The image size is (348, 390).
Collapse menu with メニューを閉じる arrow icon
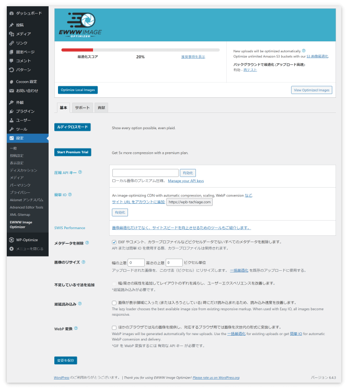tap(11, 249)
